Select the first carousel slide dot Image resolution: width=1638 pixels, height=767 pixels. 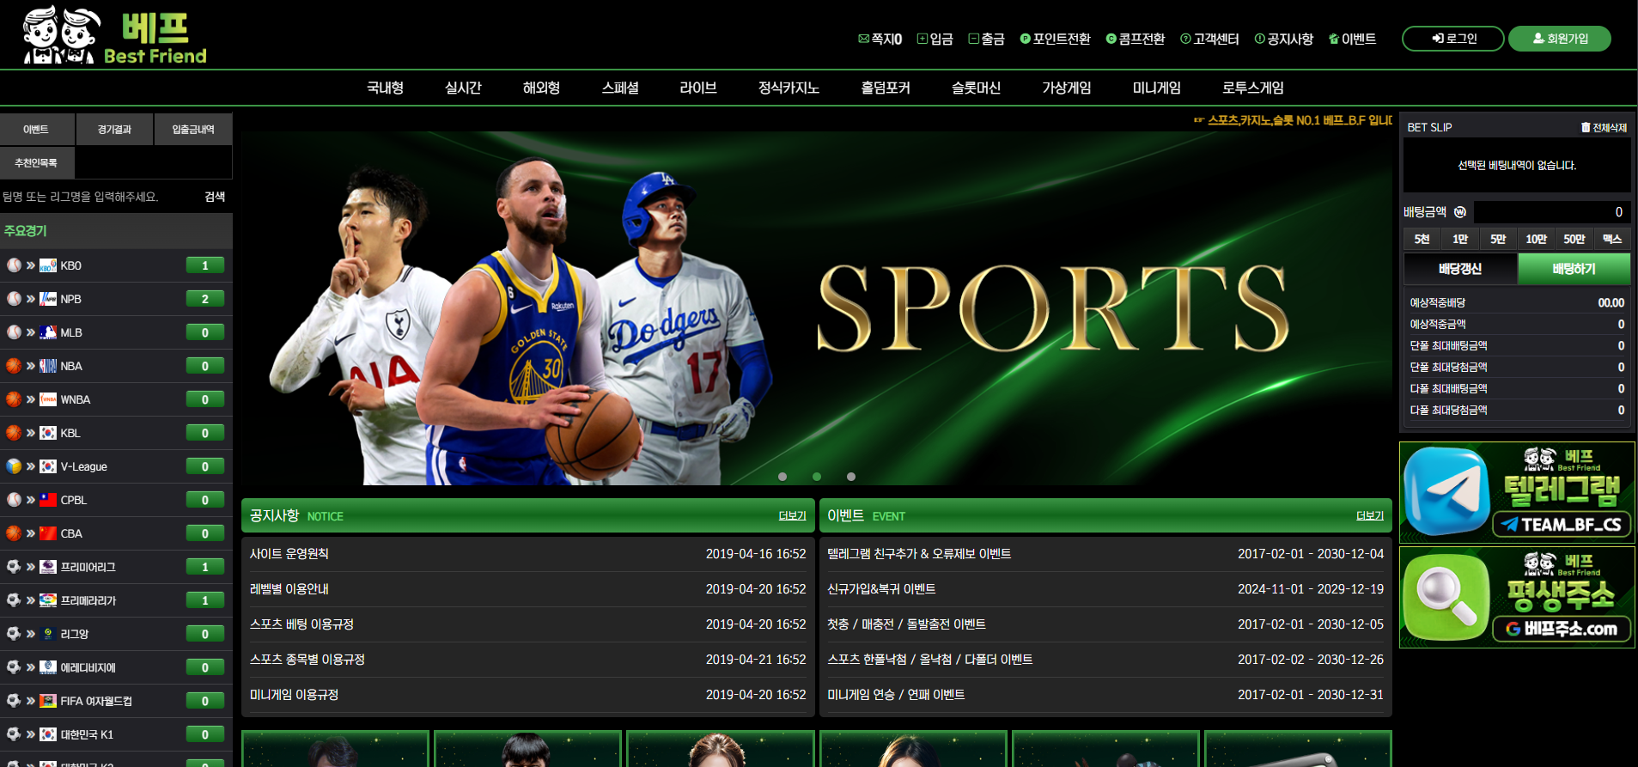pos(782,477)
